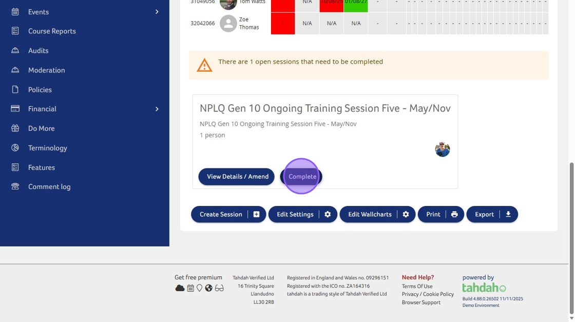Click the download icon on Export
575x322 pixels.
point(508,214)
